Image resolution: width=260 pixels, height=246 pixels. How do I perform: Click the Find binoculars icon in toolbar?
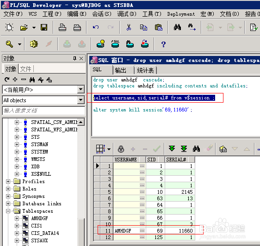point(177,27)
